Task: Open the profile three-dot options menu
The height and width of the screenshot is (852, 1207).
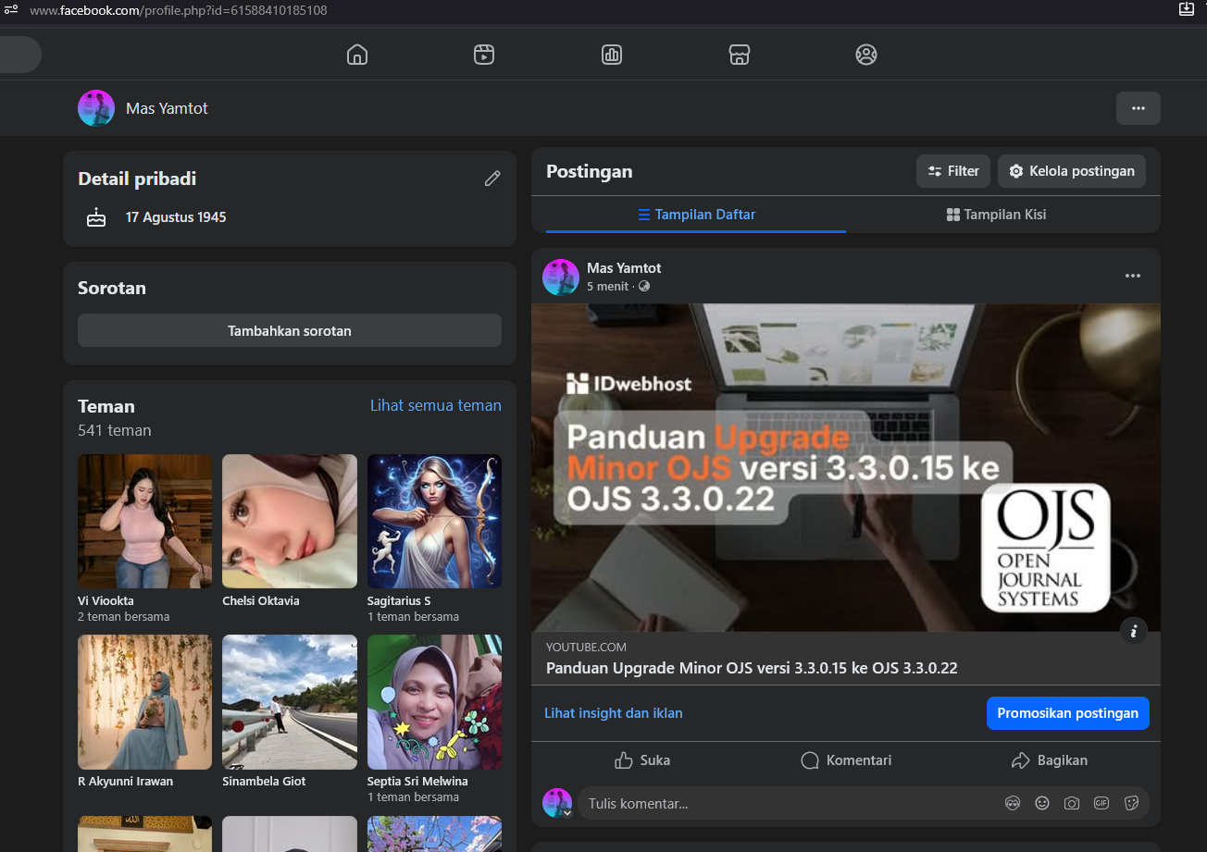Action: [x=1139, y=108]
